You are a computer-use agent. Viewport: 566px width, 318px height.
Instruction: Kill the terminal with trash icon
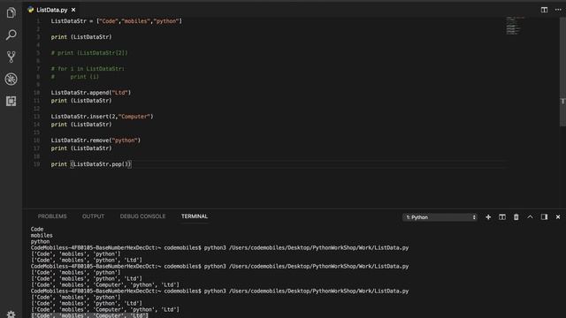516,217
